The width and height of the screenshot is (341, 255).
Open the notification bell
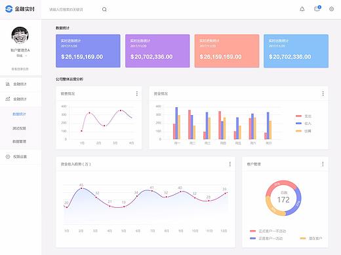pyautogui.click(x=302, y=9)
